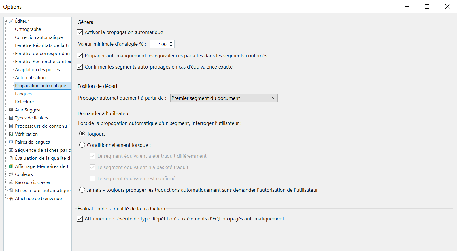
Task: Click the Affichage Mémoires icon
Action: pos(11,166)
